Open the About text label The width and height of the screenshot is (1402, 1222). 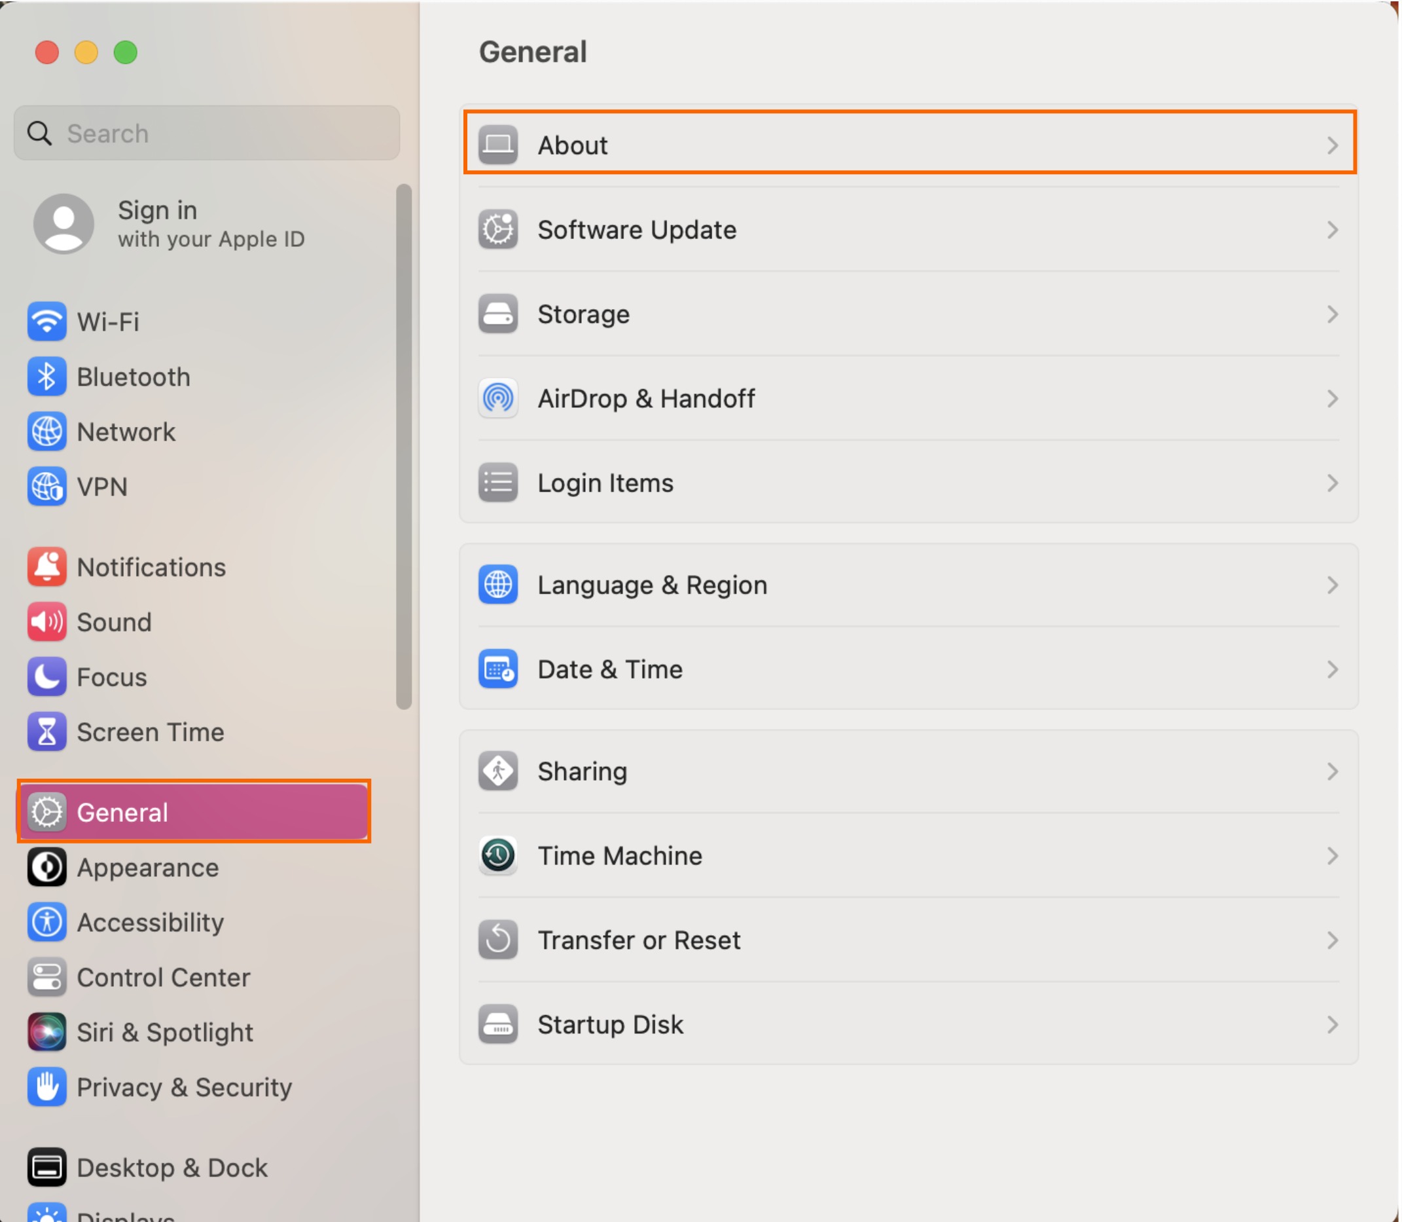573,145
